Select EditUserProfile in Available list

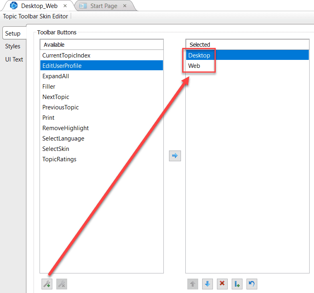[102, 65]
